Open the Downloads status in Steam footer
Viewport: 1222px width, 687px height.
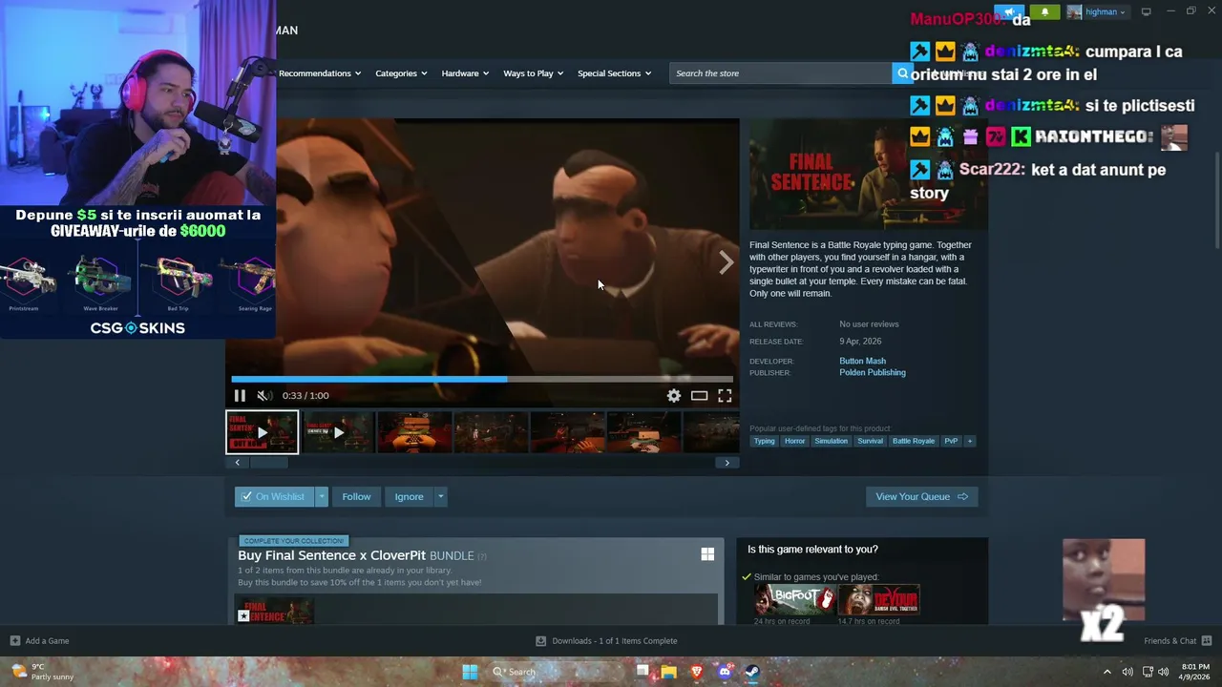606,641
